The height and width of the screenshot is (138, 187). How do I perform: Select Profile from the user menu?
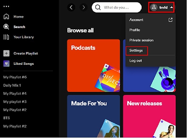[150, 30]
